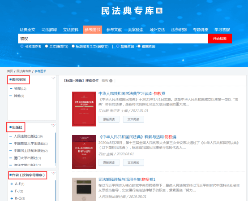This screenshot has height=201, width=248.
Task: Go to 学习答疑 tab
Action: [x=222, y=30]
